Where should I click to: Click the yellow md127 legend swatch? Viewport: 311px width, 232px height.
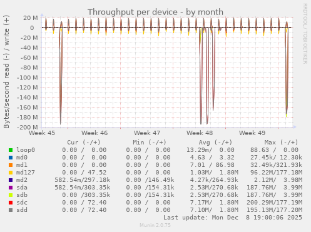[11, 173]
